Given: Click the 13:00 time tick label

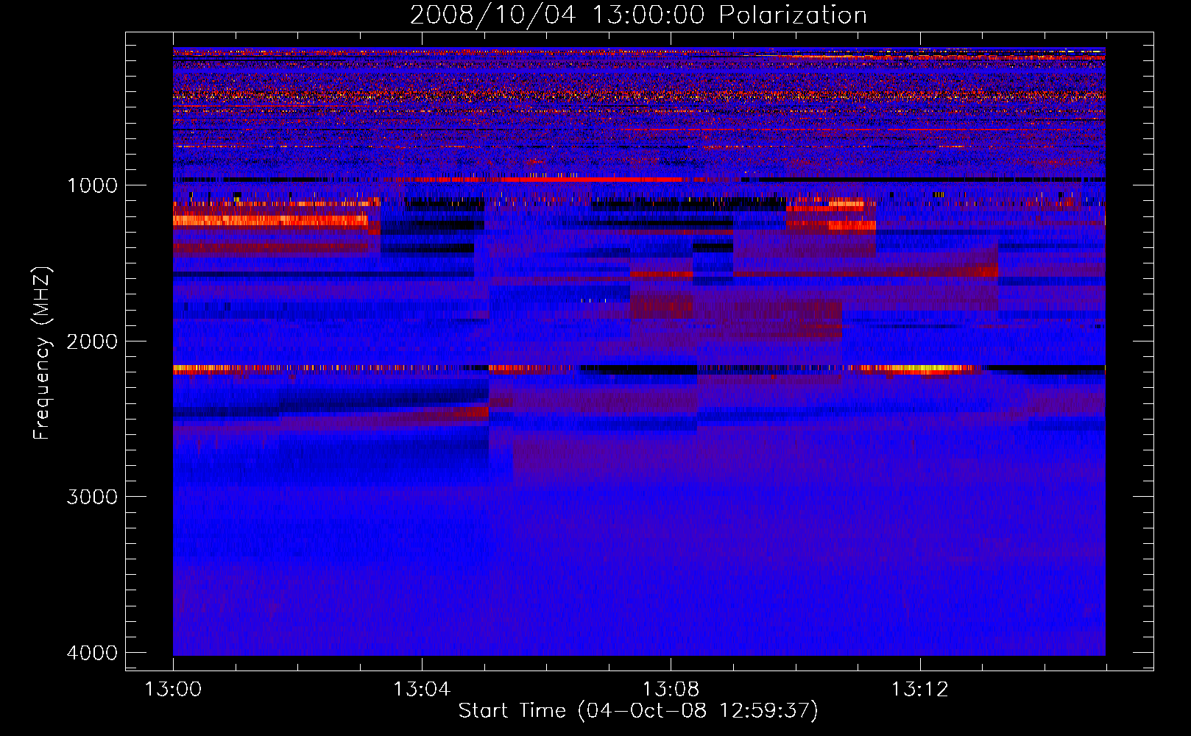Looking at the screenshot, I should pyautogui.click(x=173, y=690).
